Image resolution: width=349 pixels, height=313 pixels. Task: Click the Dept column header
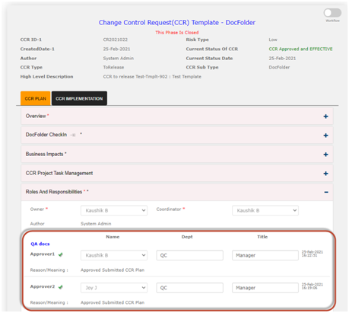tap(187, 237)
